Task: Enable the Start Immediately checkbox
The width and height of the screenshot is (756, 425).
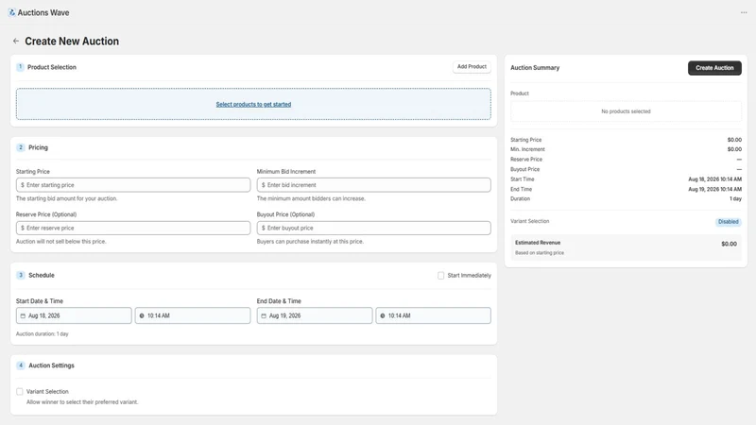Action: point(440,276)
